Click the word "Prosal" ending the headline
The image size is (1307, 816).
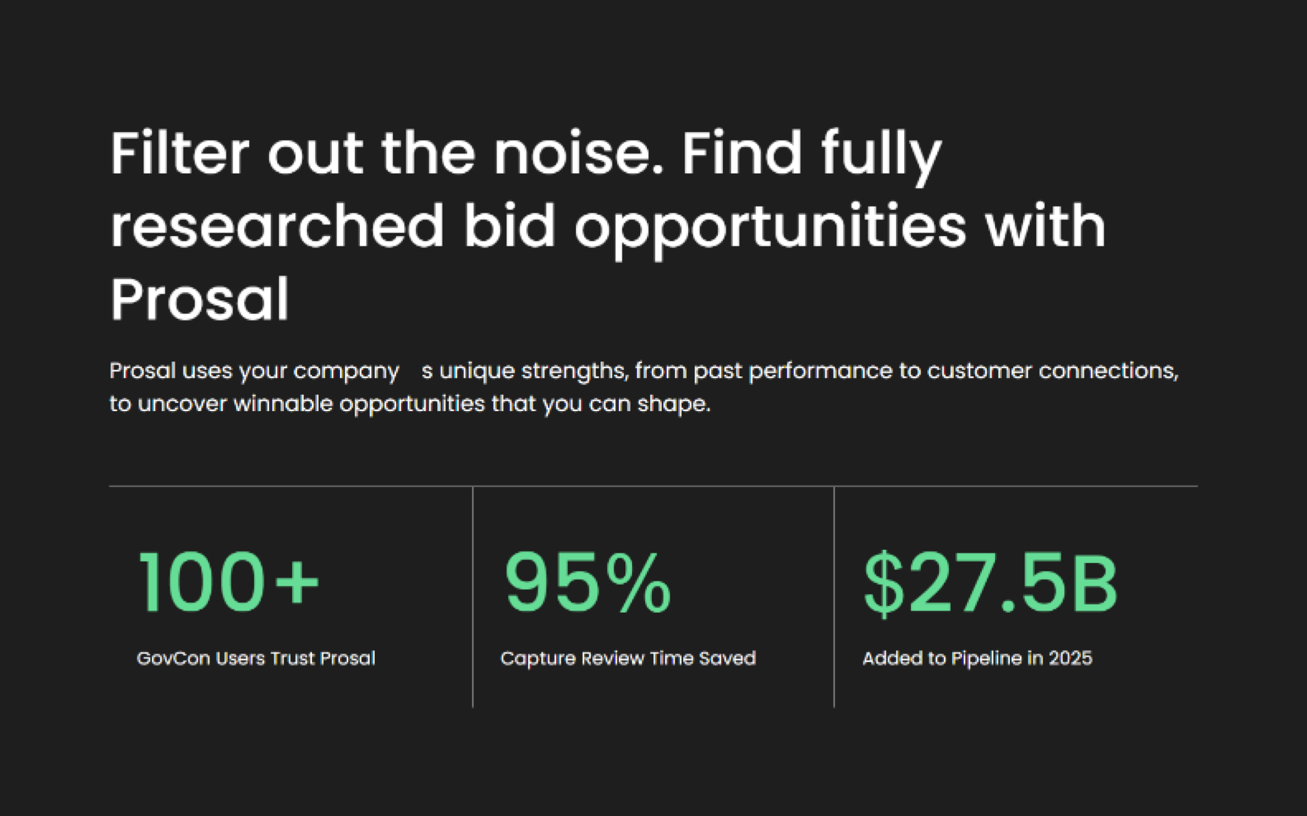(x=200, y=300)
